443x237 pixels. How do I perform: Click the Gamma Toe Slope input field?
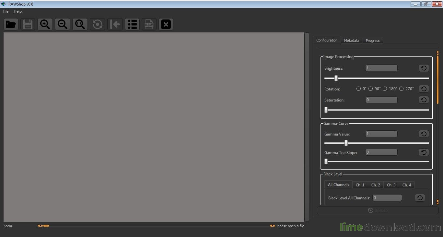click(381, 152)
